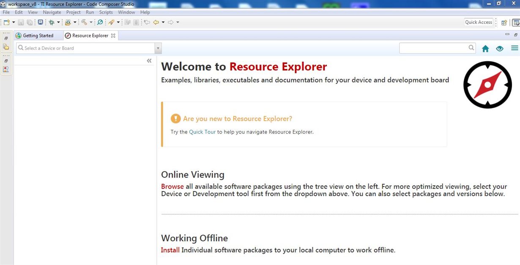Click the Working Offline heading
Image resolution: width=520 pixels, height=265 pixels.
click(194, 238)
